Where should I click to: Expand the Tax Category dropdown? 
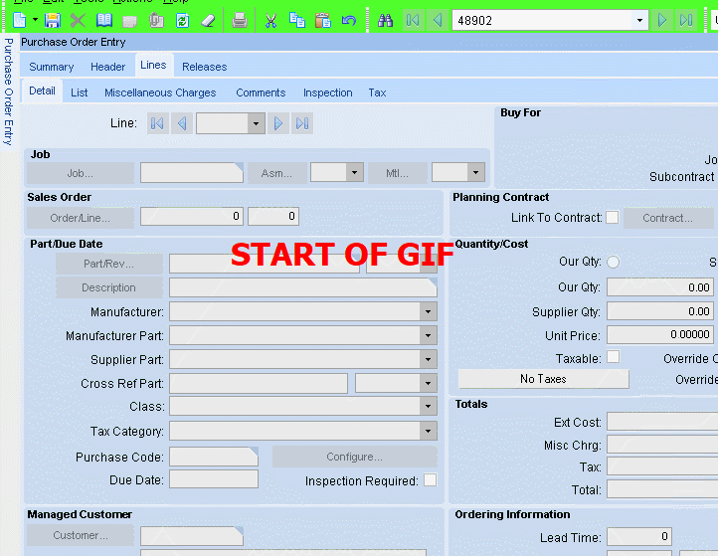[428, 431]
